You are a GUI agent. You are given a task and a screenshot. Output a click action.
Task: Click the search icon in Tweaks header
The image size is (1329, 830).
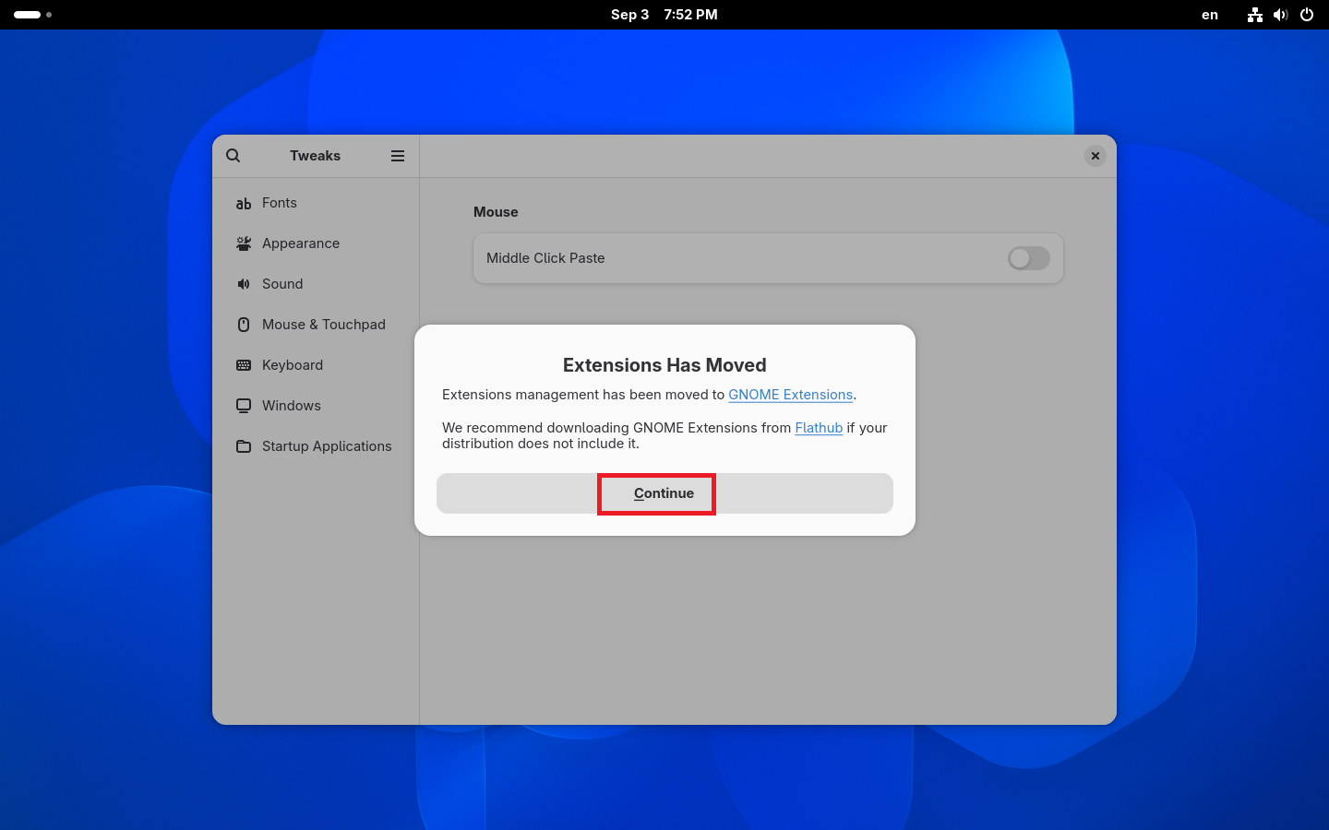(233, 156)
